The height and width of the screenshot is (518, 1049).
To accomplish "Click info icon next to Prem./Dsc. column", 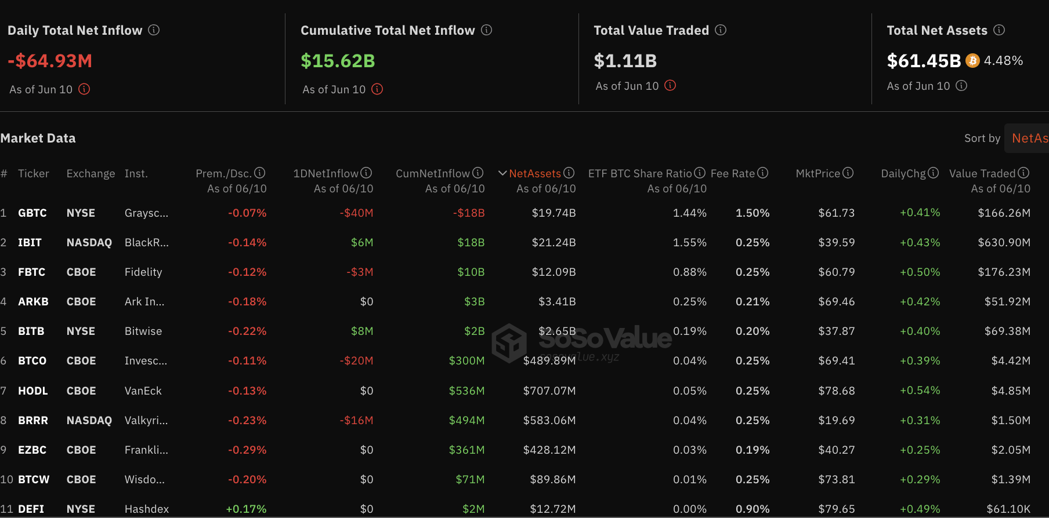I will (x=260, y=173).
